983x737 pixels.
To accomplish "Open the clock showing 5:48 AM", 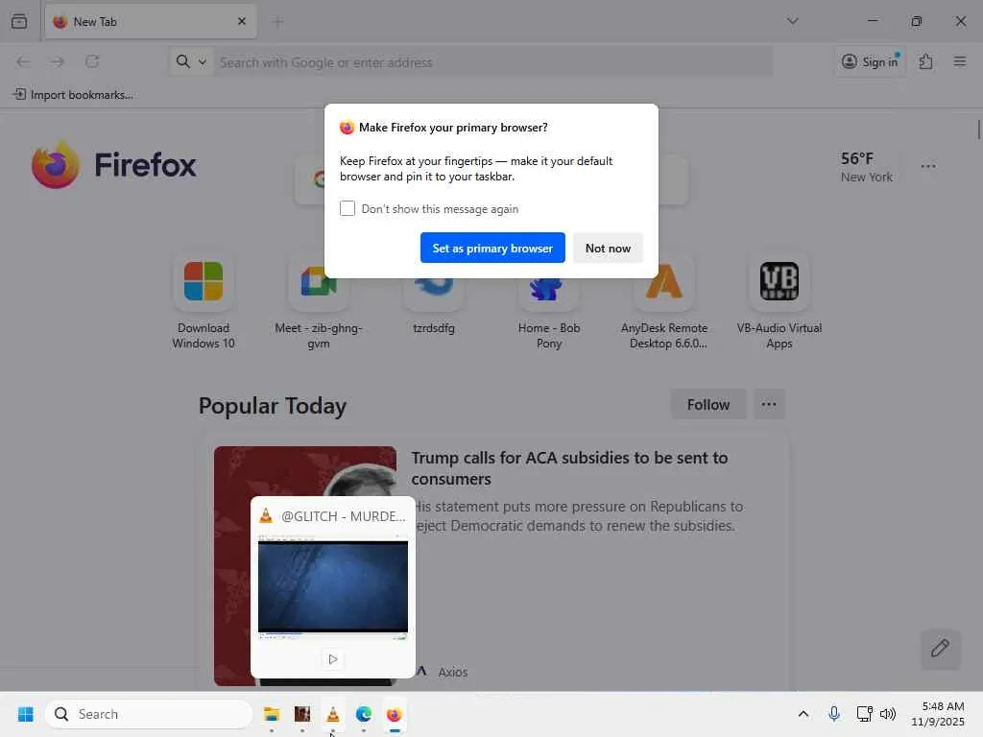I will click(938, 714).
